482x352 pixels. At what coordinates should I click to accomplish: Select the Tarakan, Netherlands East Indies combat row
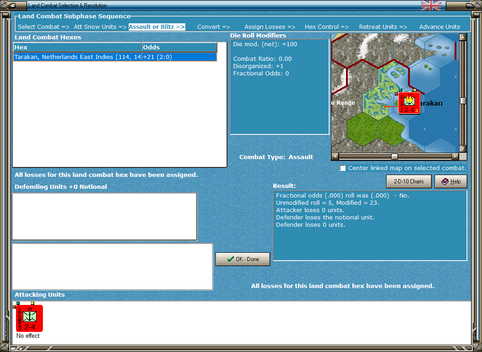(x=115, y=57)
